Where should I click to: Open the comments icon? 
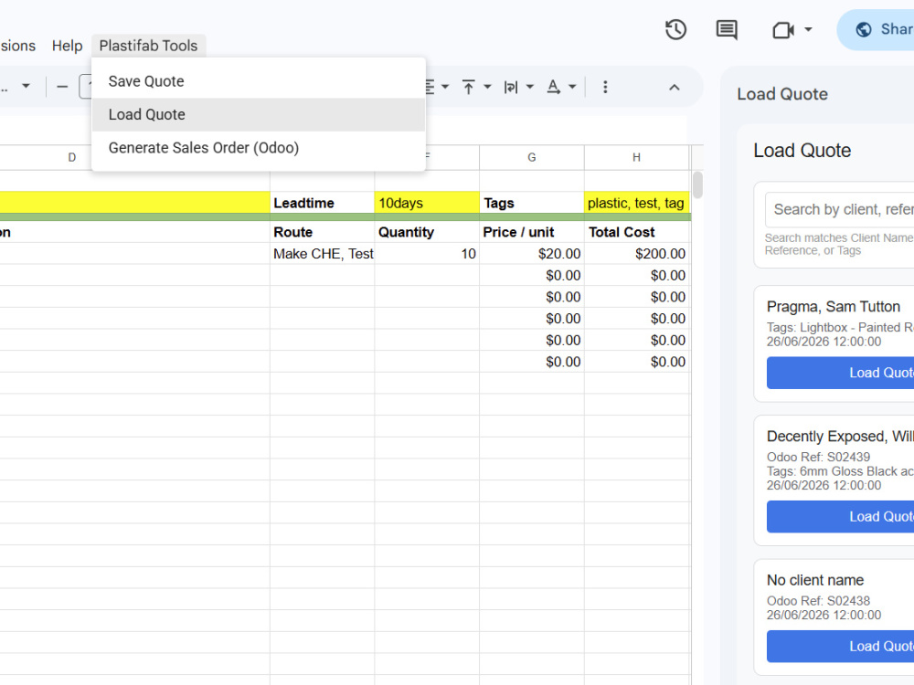pyautogui.click(x=727, y=30)
